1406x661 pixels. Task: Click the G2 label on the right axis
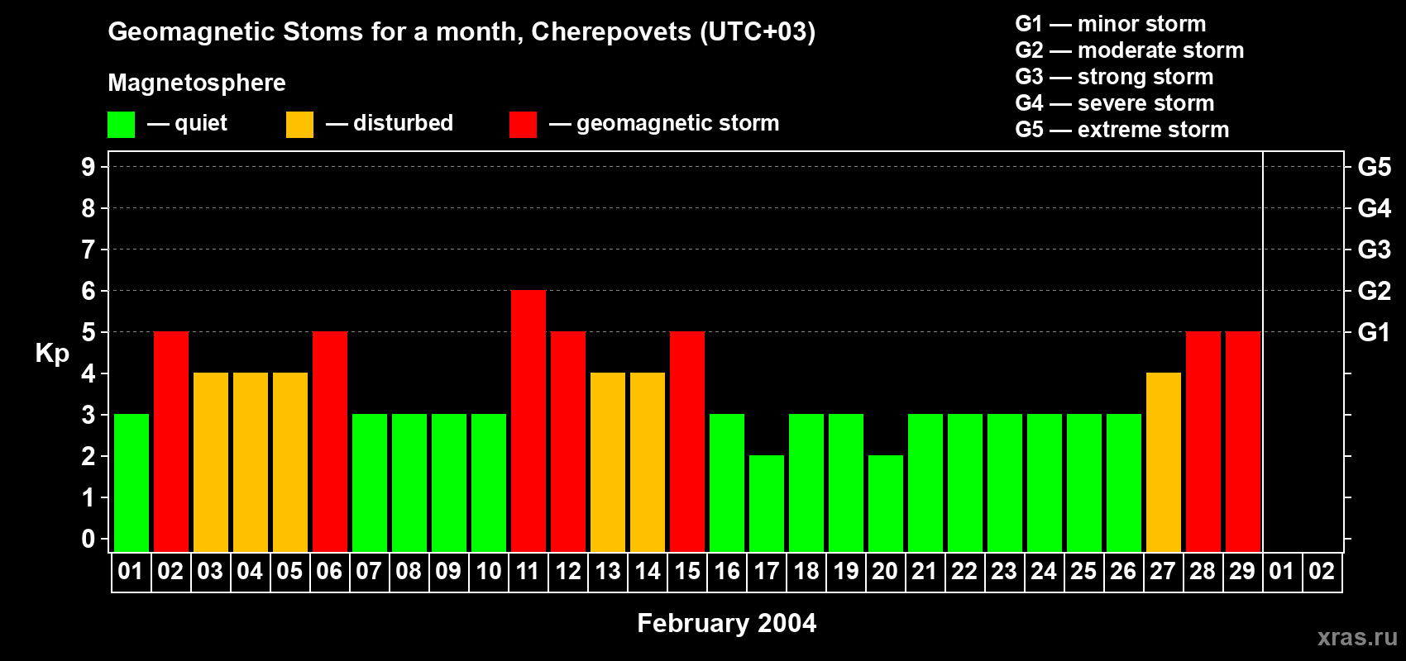tap(1374, 291)
